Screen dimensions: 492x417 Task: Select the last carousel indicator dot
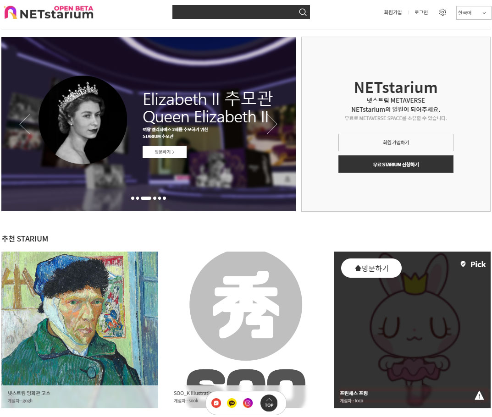tap(165, 198)
